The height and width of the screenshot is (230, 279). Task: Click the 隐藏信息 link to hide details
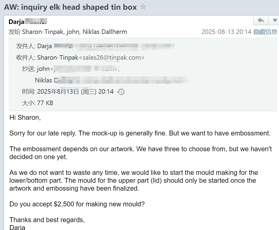[265, 32]
